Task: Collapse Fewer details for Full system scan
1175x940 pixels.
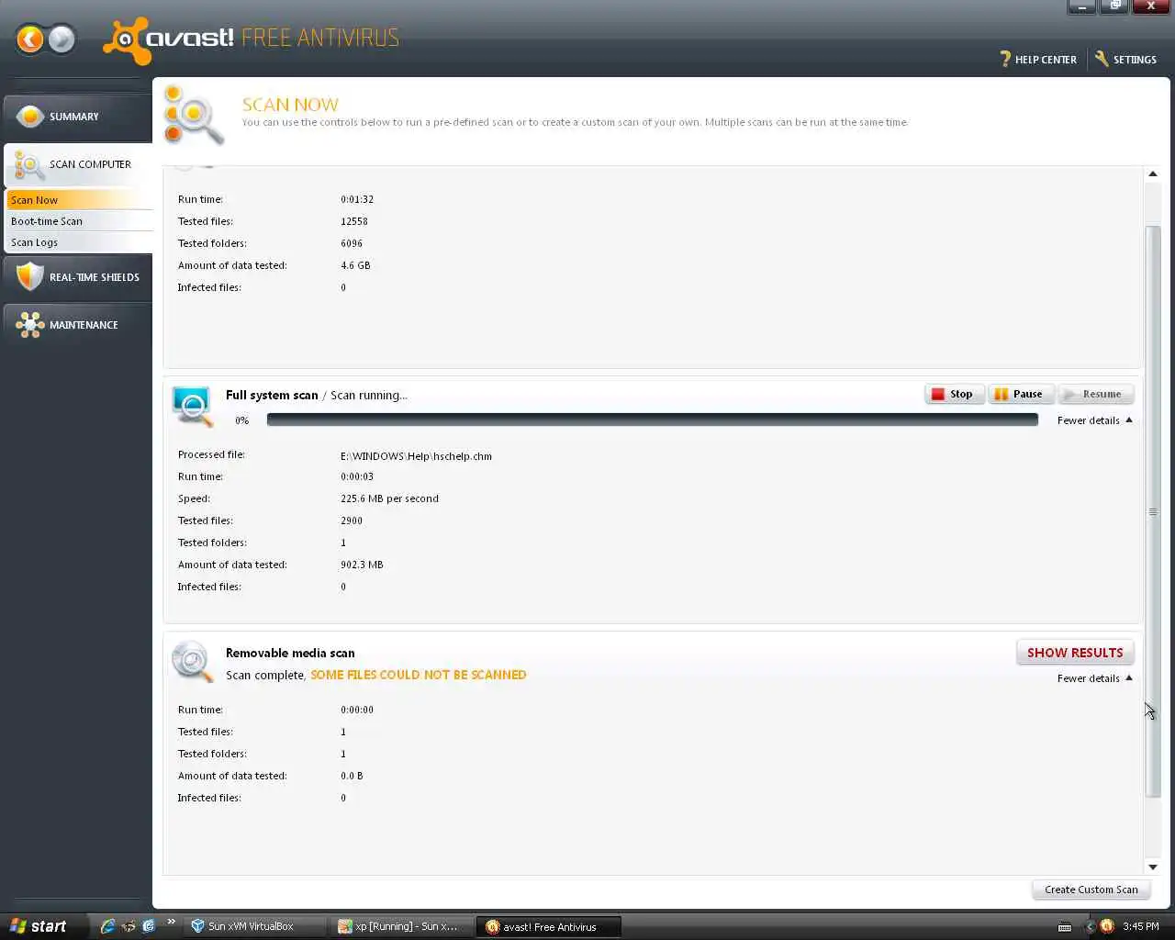Action: coord(1094,420)
